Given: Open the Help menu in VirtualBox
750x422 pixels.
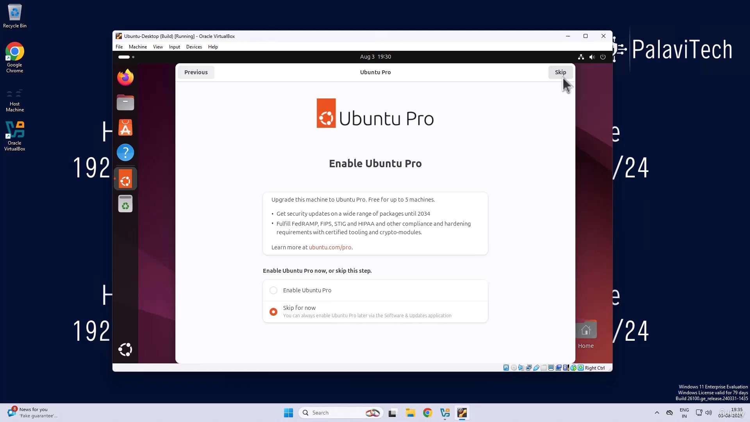Looking at the screenshot, I should pos(213,47).
